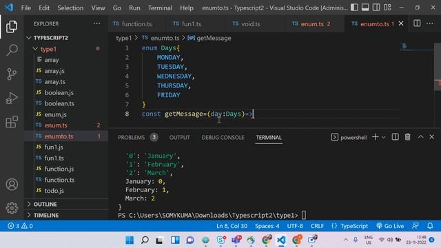Select the Terminal panel tab
The image size is (441, 248).
[x=269, y=137]
